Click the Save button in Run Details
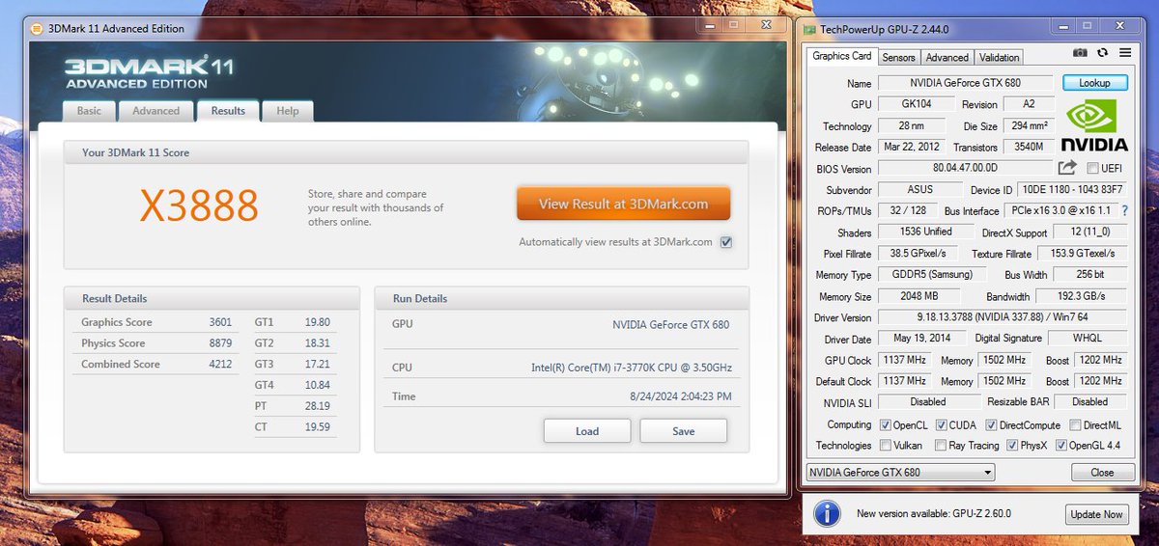Viewport: 1159px width, 546px height. pos(683,431)
